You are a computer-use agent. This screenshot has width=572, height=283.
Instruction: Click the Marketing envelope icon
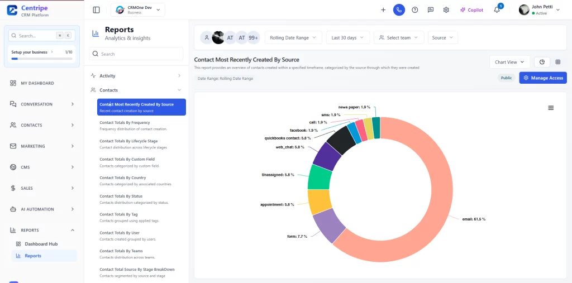tap(13, 146)
